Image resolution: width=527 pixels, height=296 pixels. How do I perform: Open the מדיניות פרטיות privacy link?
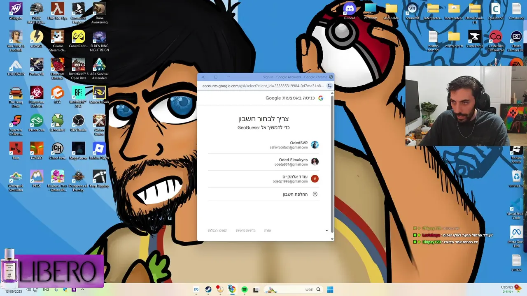(x=246, y=231)
